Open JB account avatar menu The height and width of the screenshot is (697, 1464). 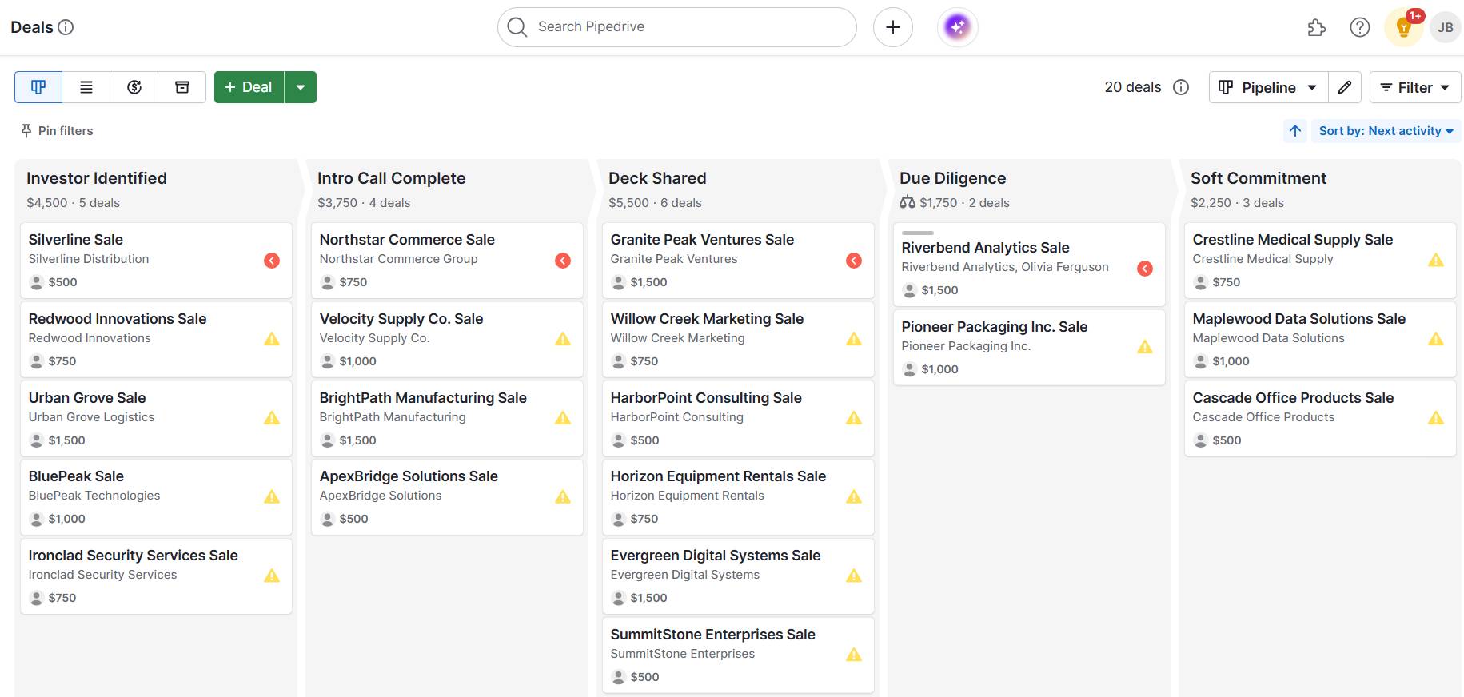pos(1446,27)
